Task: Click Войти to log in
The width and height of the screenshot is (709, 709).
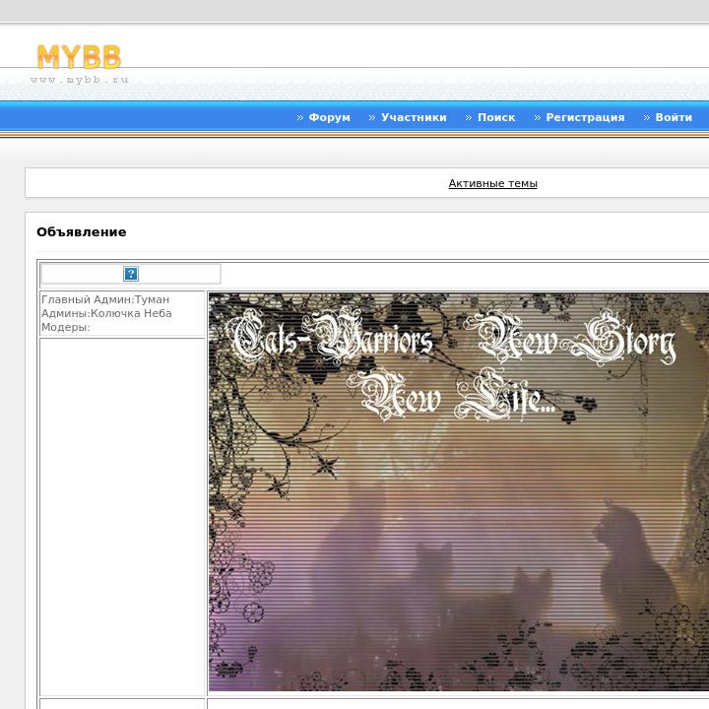Action: pyautogui.click(x=674, y=117)
